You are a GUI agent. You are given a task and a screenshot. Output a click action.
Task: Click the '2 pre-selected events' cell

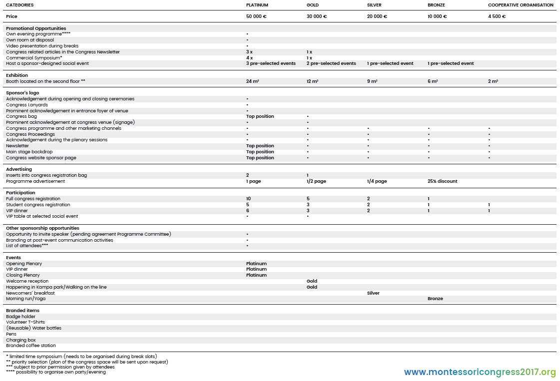tap(331, 63)
